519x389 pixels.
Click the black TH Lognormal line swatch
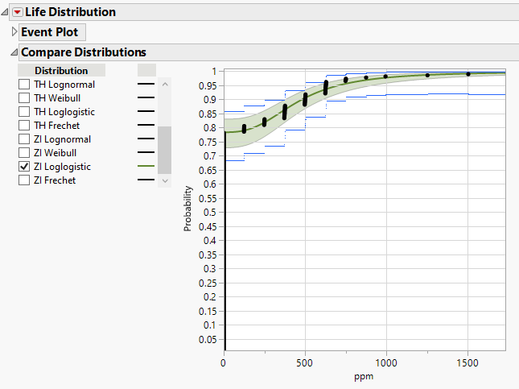[146, 85]
